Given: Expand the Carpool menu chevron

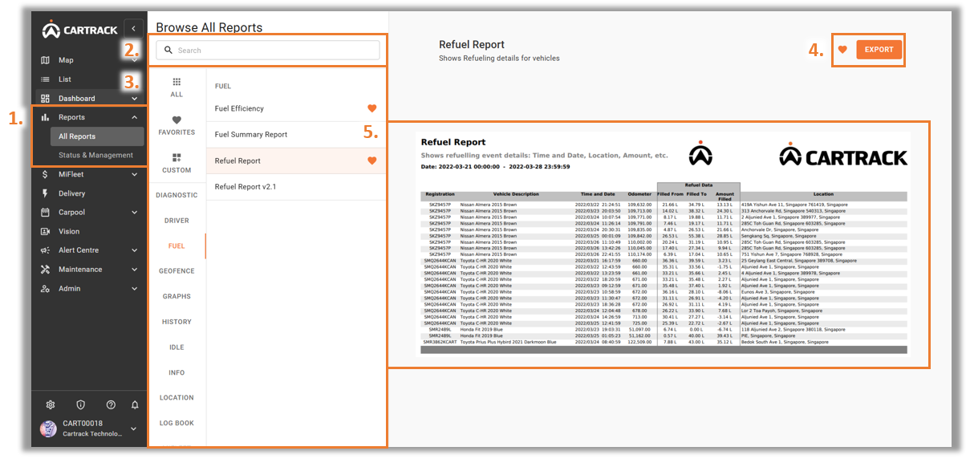Looking at the screenshot, I should click(x=135, y=213).
